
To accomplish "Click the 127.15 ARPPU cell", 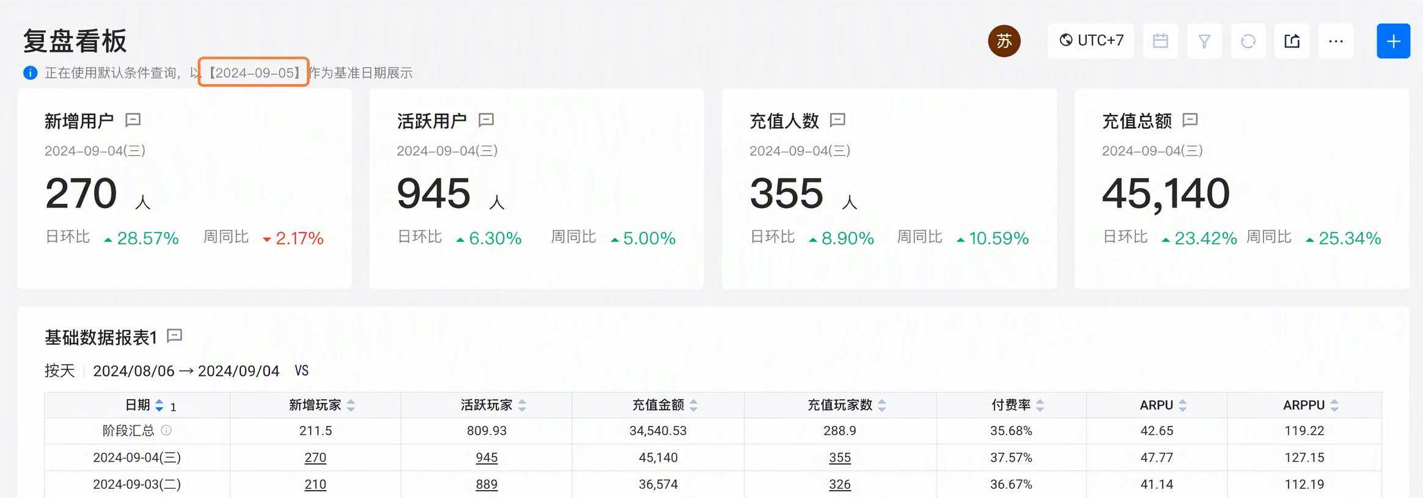I will point(1304,458).
